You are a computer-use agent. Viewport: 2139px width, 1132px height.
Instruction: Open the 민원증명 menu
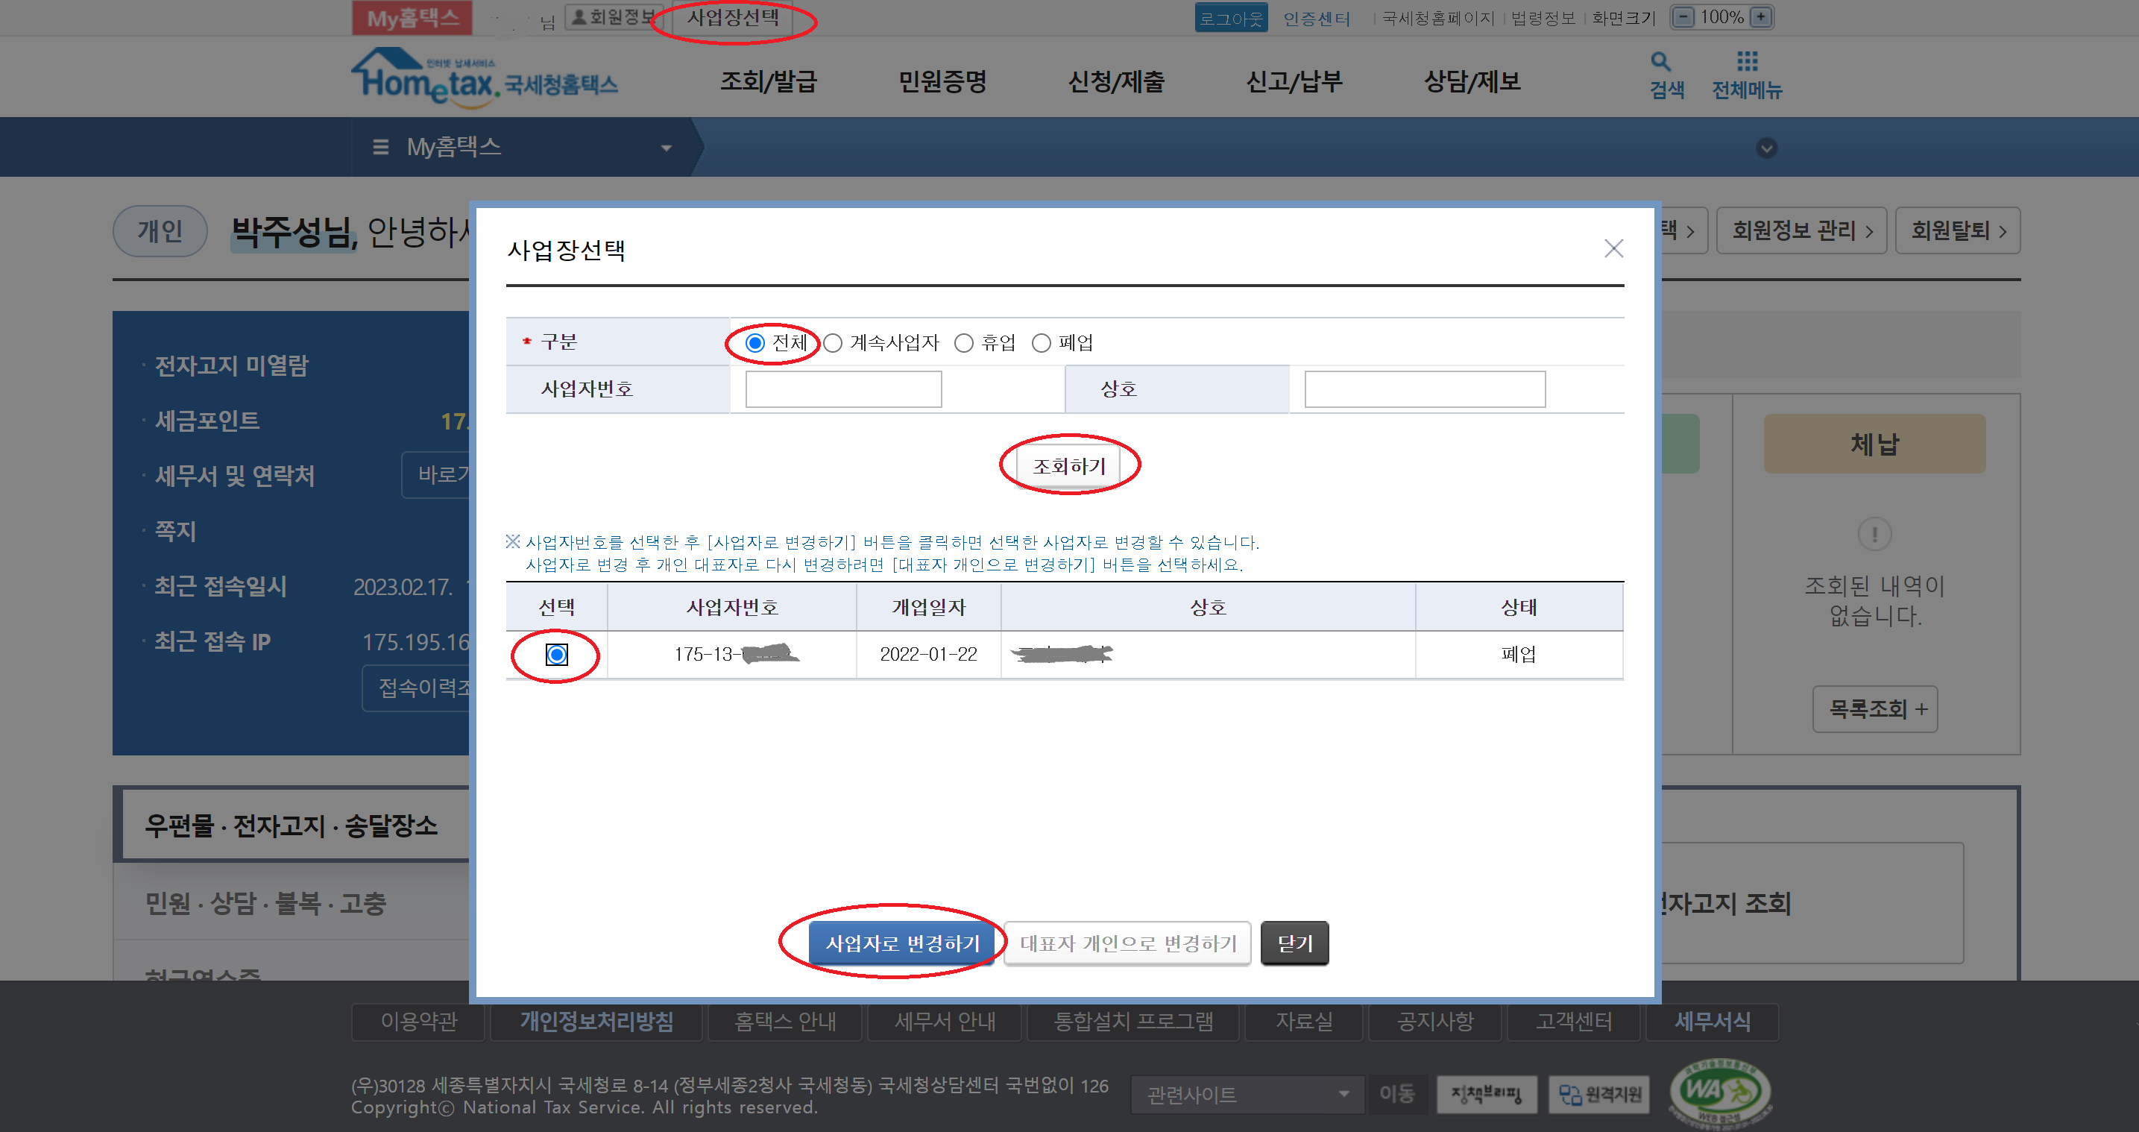coord(942,81)
